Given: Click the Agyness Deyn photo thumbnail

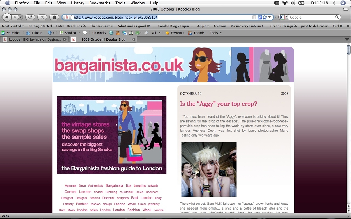Looking at the screenshot, I should coord(209,169).
